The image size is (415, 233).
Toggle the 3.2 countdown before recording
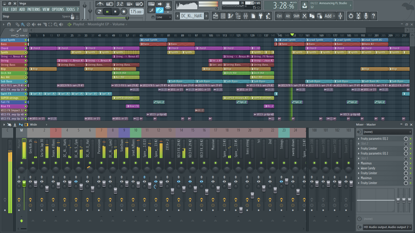coord(120,4)
